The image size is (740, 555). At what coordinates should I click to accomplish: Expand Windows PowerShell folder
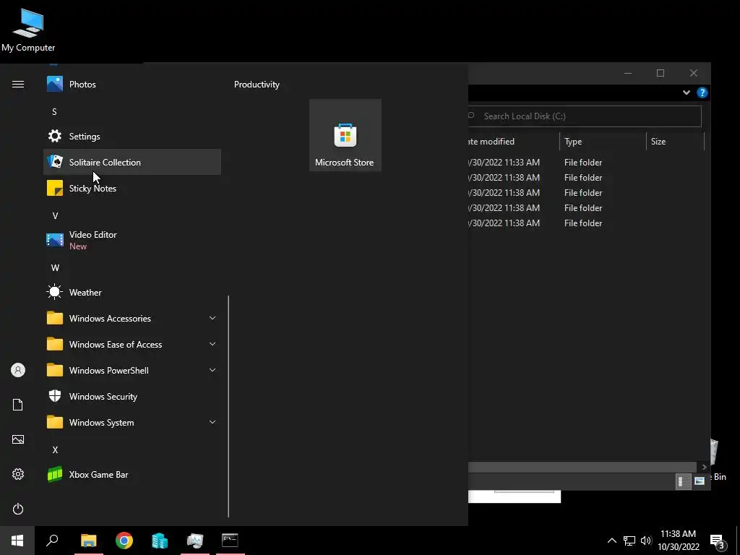(x=132, y=371)
